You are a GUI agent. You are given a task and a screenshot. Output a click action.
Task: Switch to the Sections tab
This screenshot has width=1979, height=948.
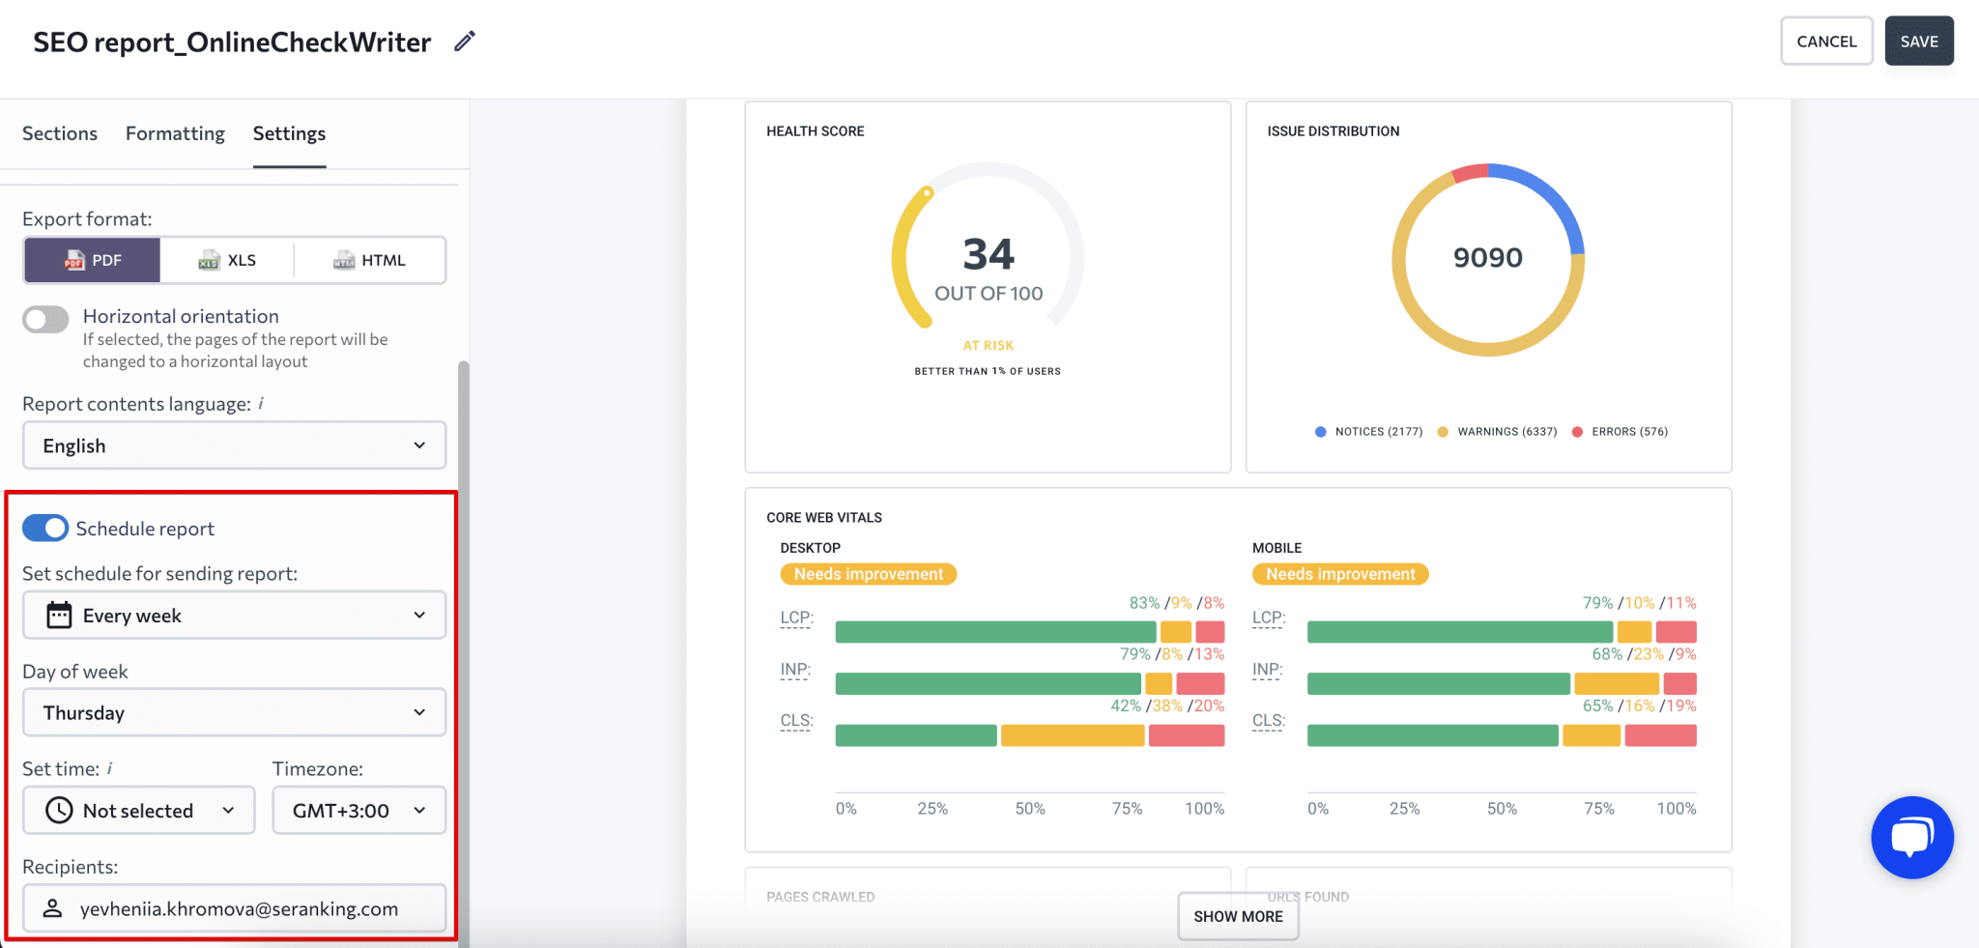pos(60,133)
